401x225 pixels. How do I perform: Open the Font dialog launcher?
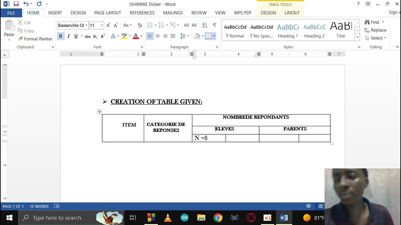tap(142, 47)
